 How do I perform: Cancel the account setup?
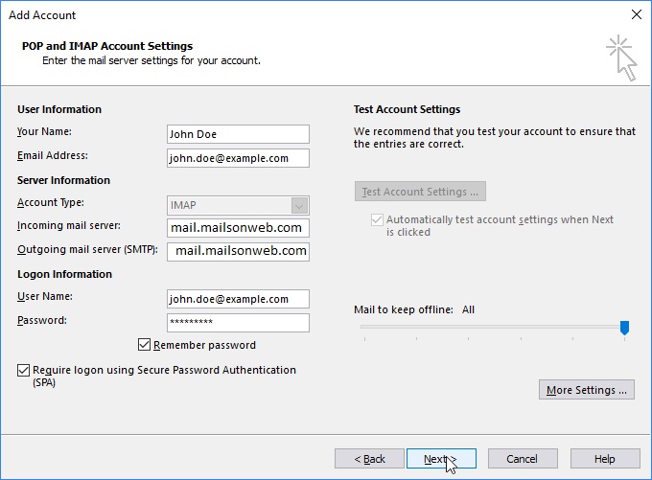pyautogui.click(x=523, y=459)
